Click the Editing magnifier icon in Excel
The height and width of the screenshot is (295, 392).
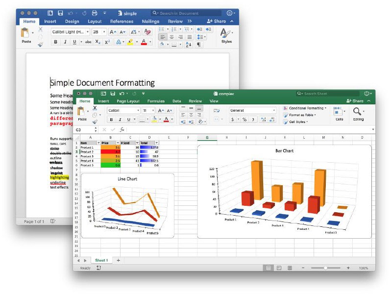coord(358,112)
